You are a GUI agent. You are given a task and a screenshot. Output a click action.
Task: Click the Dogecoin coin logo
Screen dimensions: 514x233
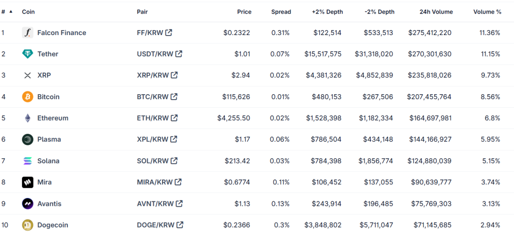(x=28, y=225)
